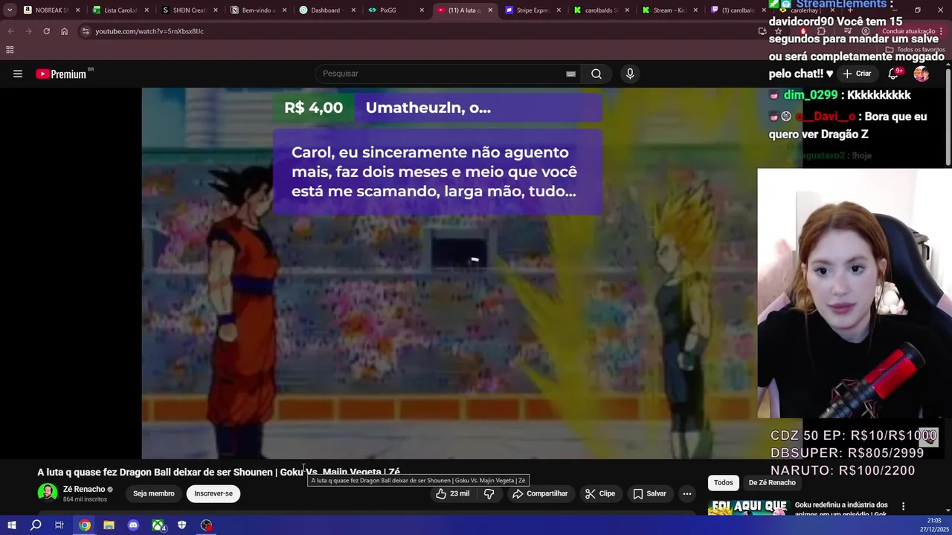
Task: Switch to Lista Carol spreadsheet tab
Action: click(119, 10)
